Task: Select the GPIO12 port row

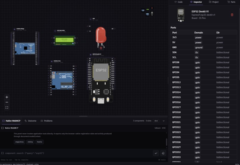Action: pyautogui.click(x=204, y=82)
